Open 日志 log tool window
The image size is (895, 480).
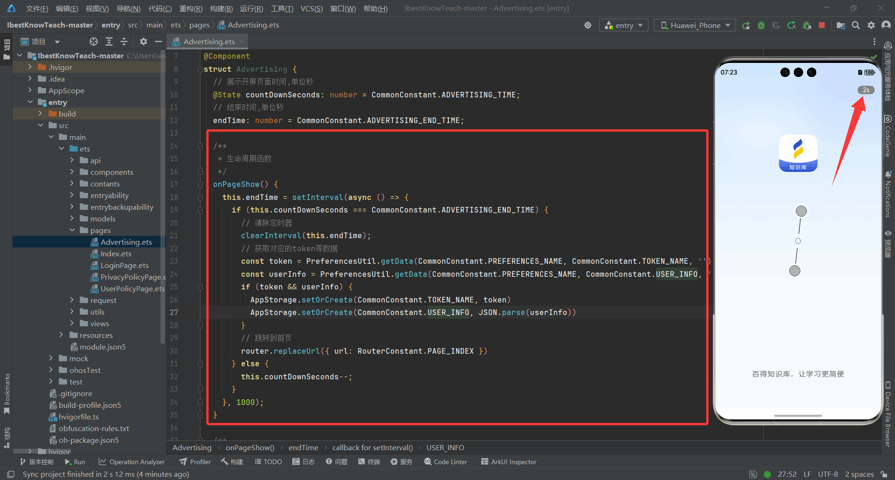click(303, 462)
